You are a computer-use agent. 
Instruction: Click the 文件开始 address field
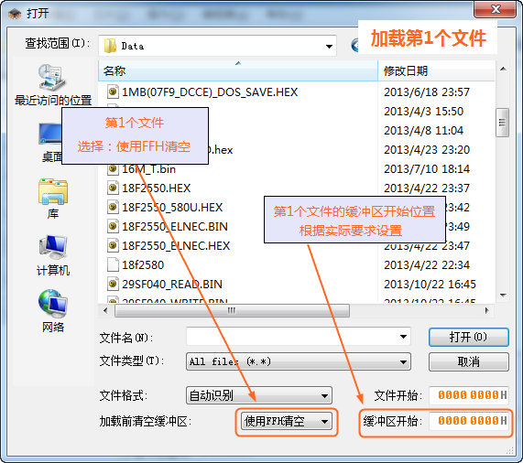click(468, 395)
